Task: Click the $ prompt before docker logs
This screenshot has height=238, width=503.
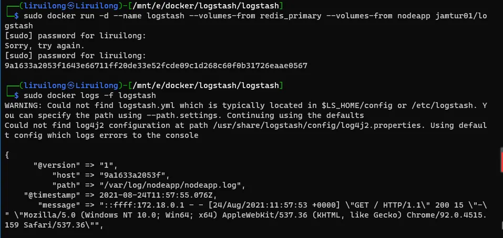Action: (x=17, y=95)
